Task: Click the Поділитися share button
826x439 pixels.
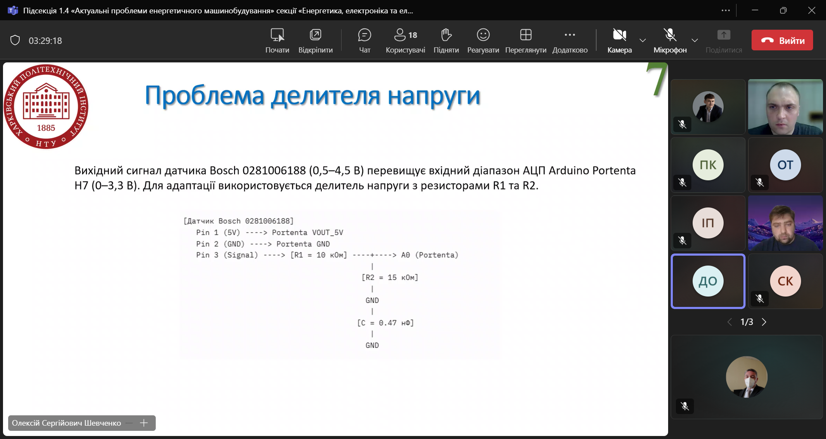Action: [724, 40]
